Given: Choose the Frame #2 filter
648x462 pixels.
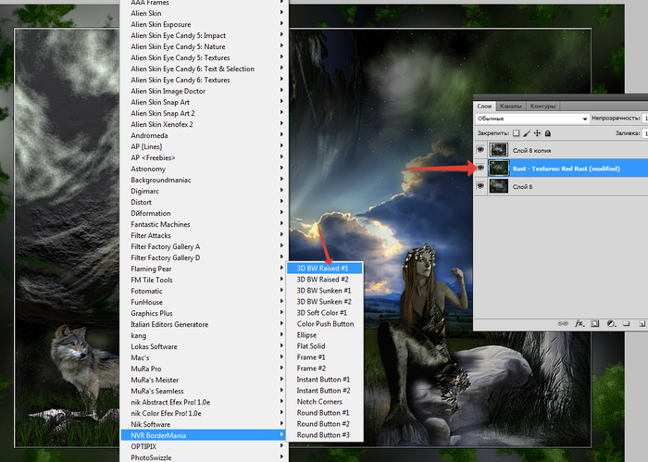Looking at the screenshot, I should coord(324,368).
